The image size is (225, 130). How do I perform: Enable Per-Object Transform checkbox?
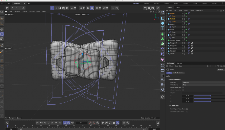(x=187, y=109)
